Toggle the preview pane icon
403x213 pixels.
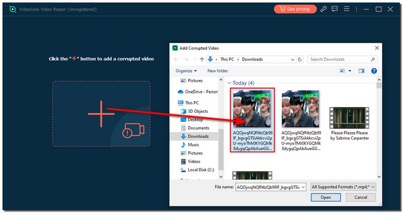[x=361, y=71]
